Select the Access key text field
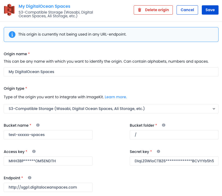Viewport: 222px width, 196px height. point(48,161)
